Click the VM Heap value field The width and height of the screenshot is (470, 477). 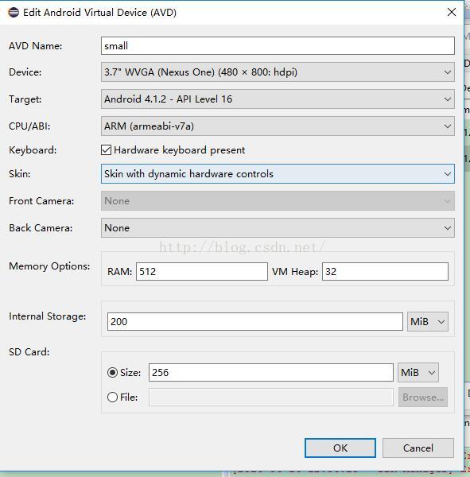pos(385,271)
